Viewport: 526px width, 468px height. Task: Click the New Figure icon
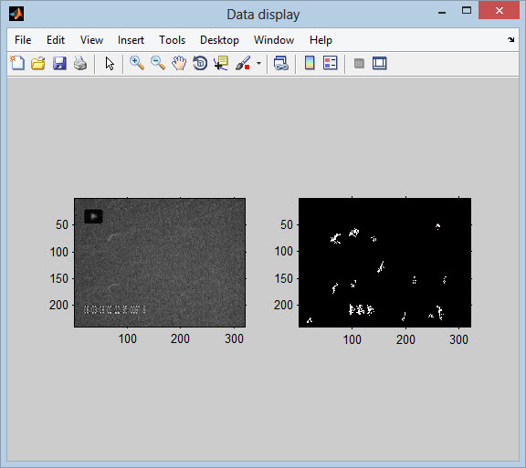click(x=17, y=63)
